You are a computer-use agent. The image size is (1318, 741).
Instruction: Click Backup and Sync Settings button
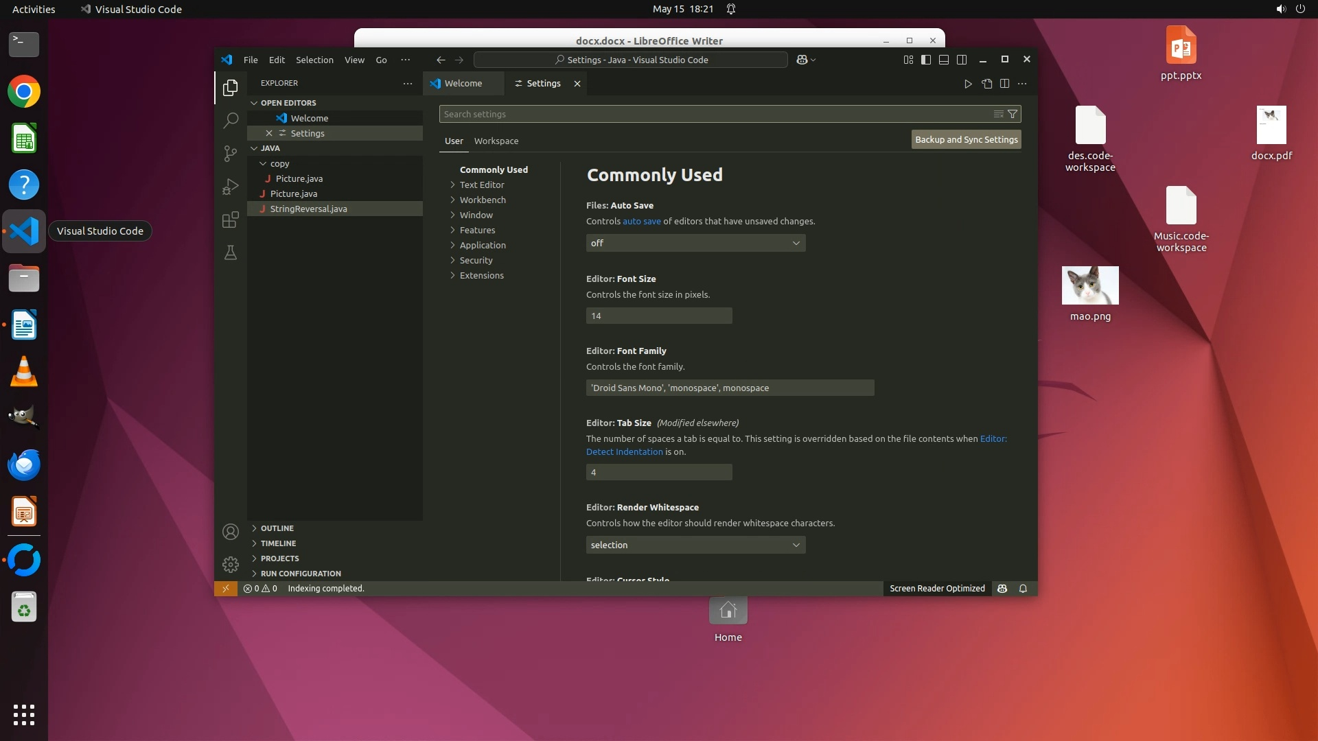[966, 139]
